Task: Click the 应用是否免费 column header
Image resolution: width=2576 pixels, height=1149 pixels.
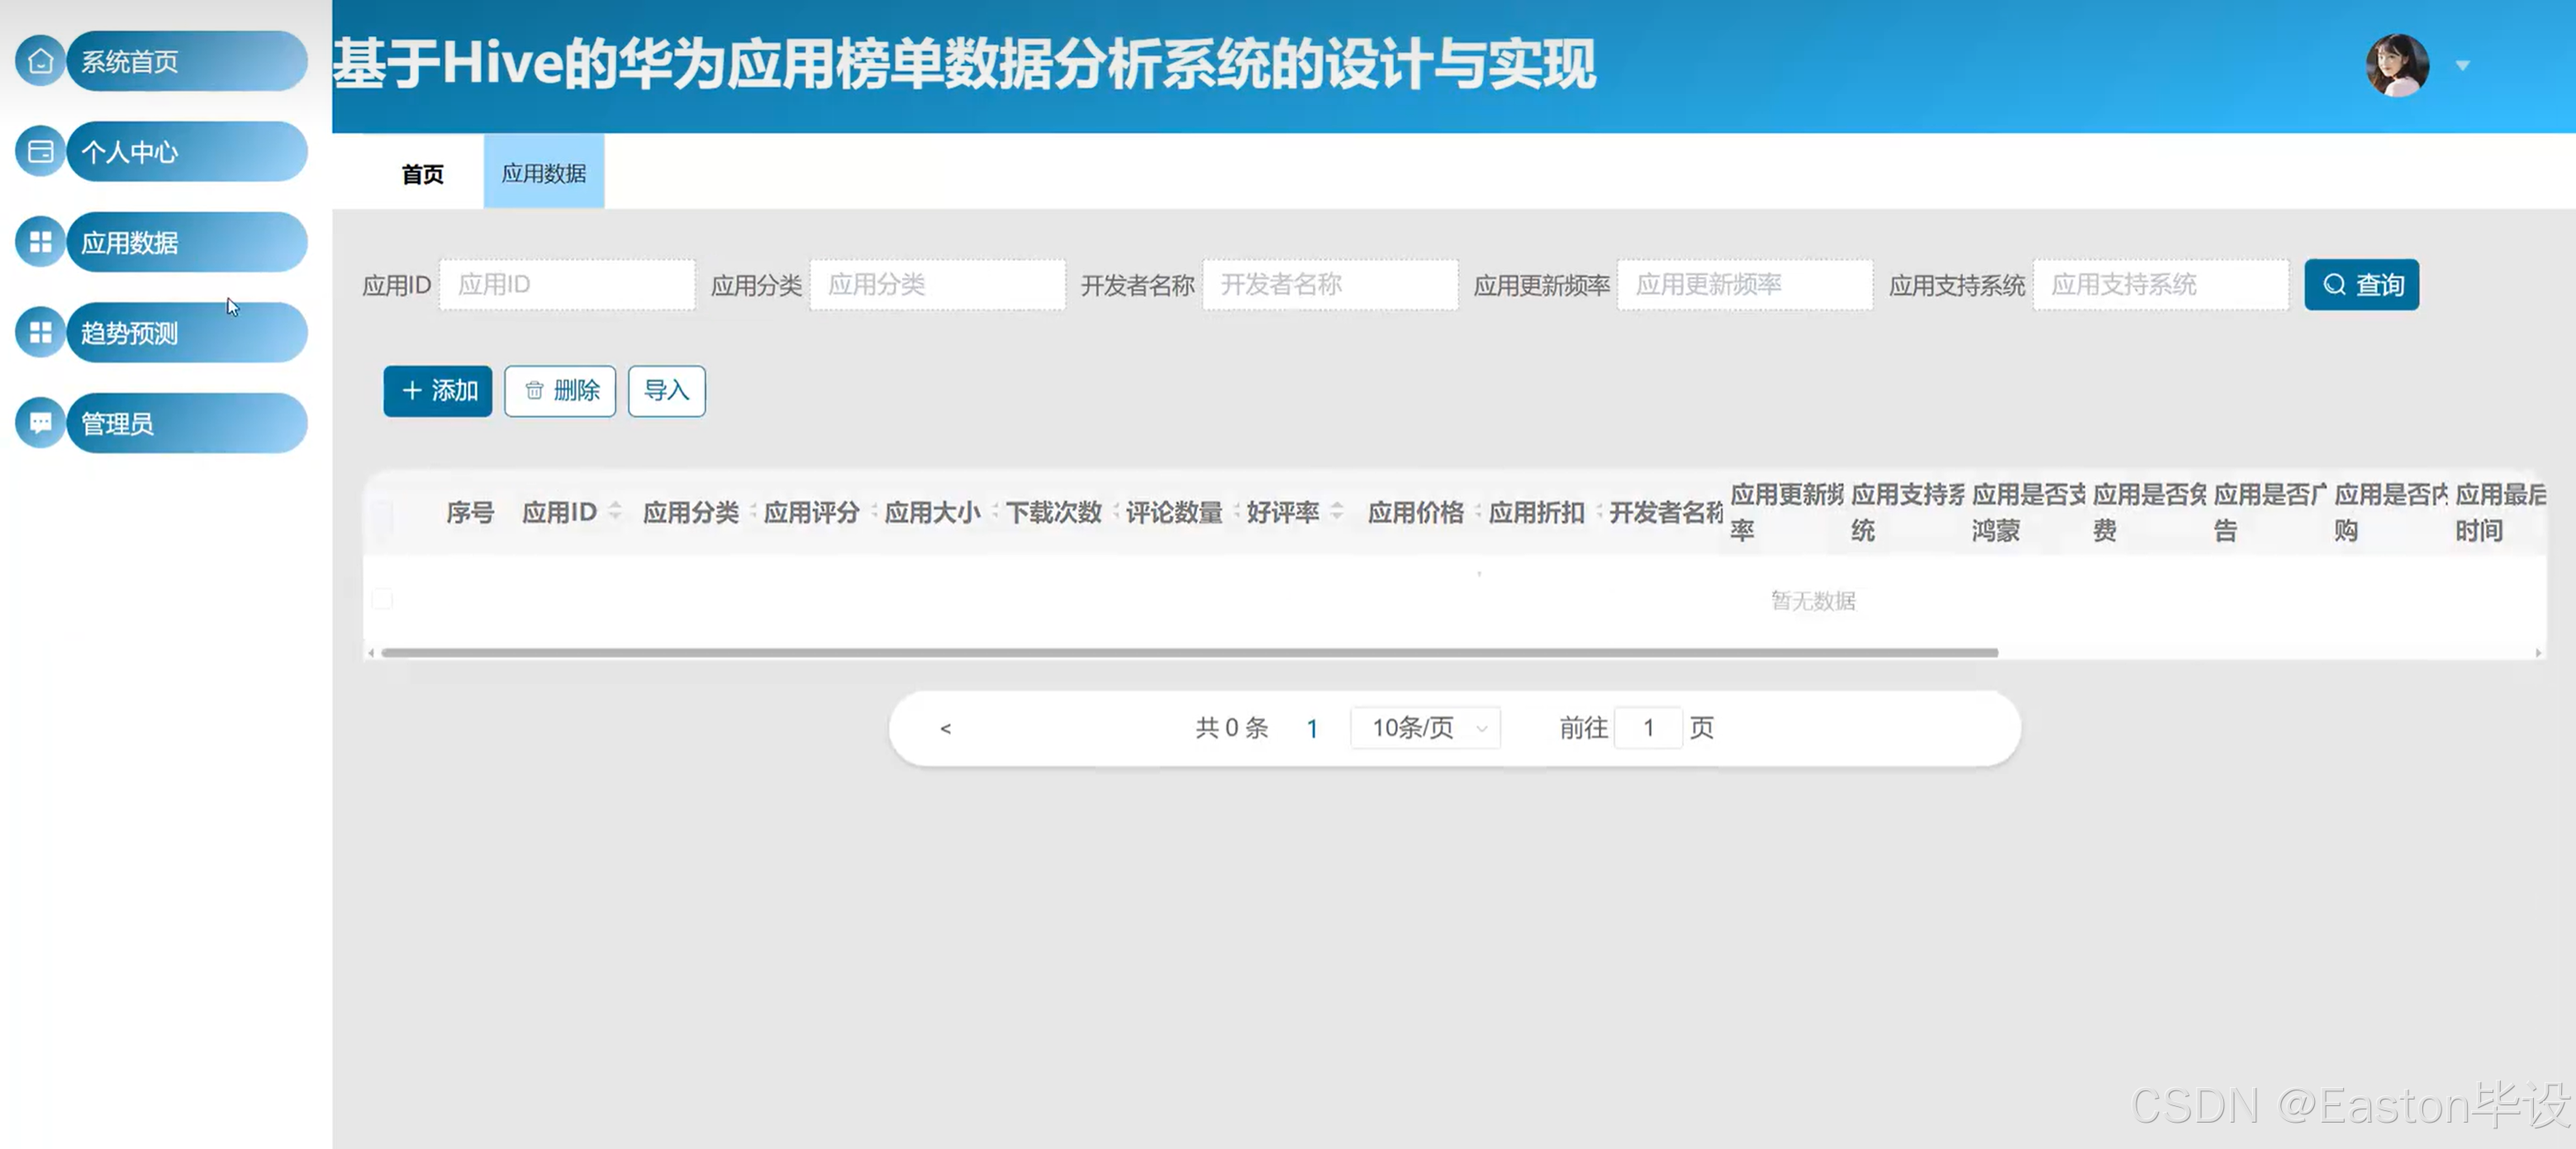Action: [2150, 512]
